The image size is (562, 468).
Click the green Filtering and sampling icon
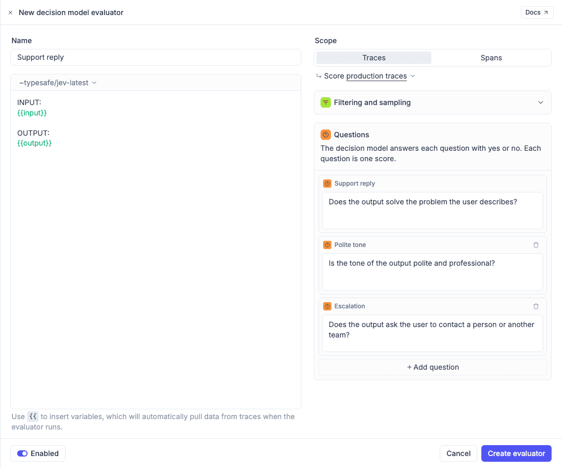pos(325,102)
